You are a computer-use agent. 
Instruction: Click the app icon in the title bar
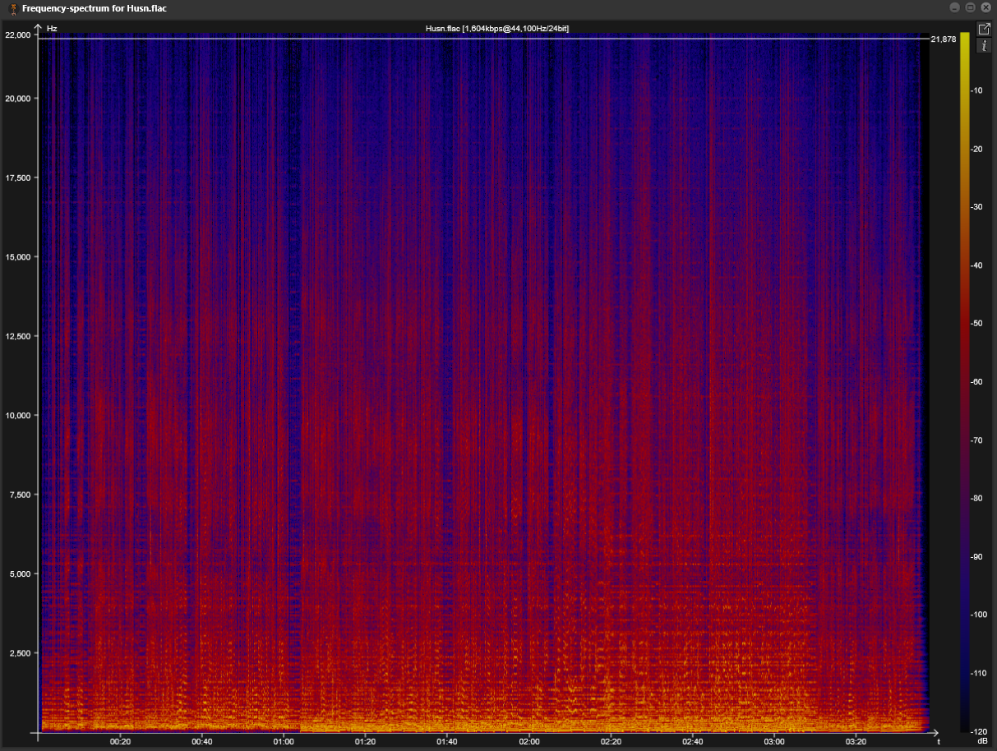[x=12, y=7]
